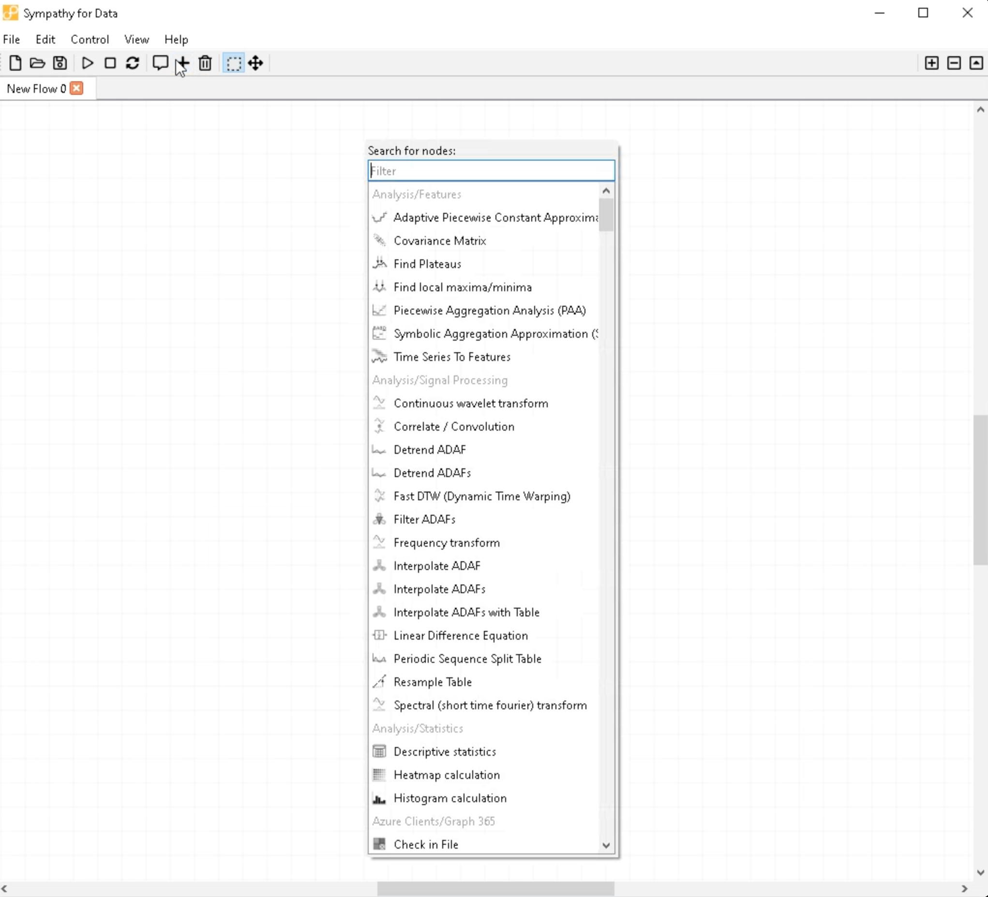Select the Covariance Matrix node

tap(440, 240)
